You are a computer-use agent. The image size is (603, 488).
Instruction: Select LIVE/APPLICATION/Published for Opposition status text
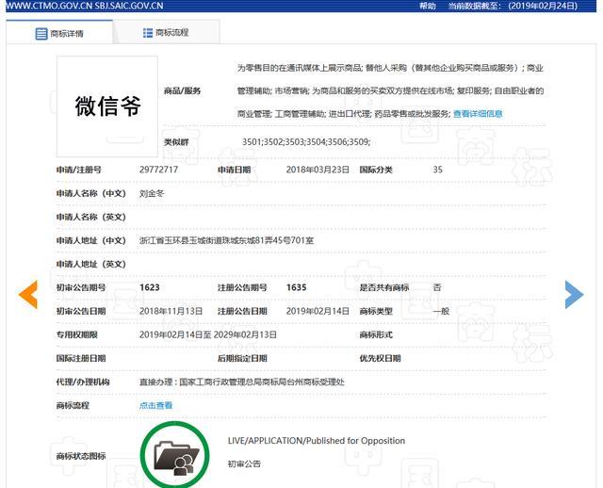317,441
